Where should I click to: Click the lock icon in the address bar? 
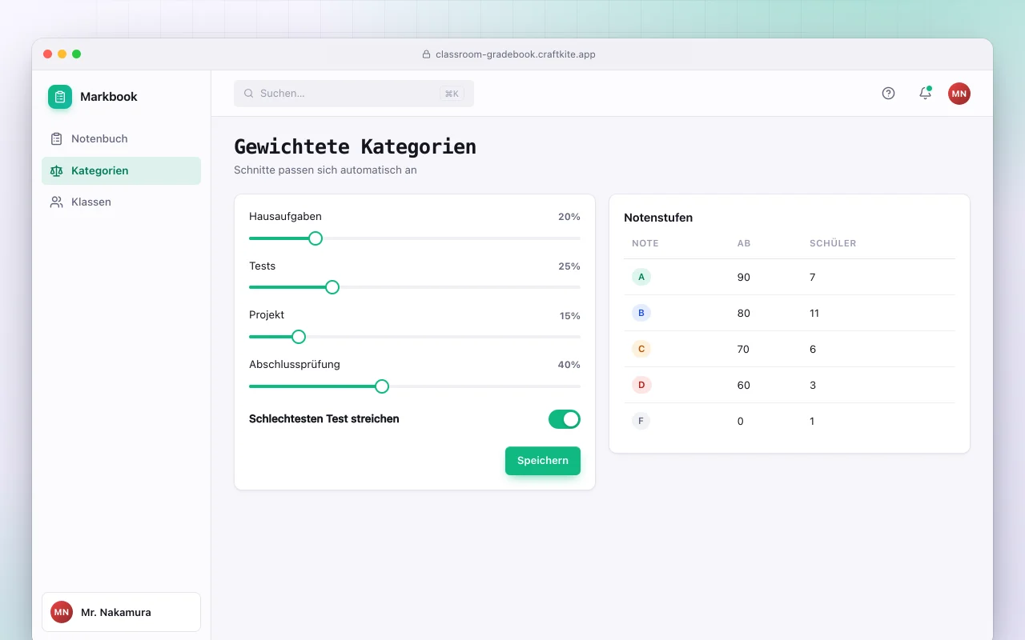pyautogui.click(x=427, y=54)
